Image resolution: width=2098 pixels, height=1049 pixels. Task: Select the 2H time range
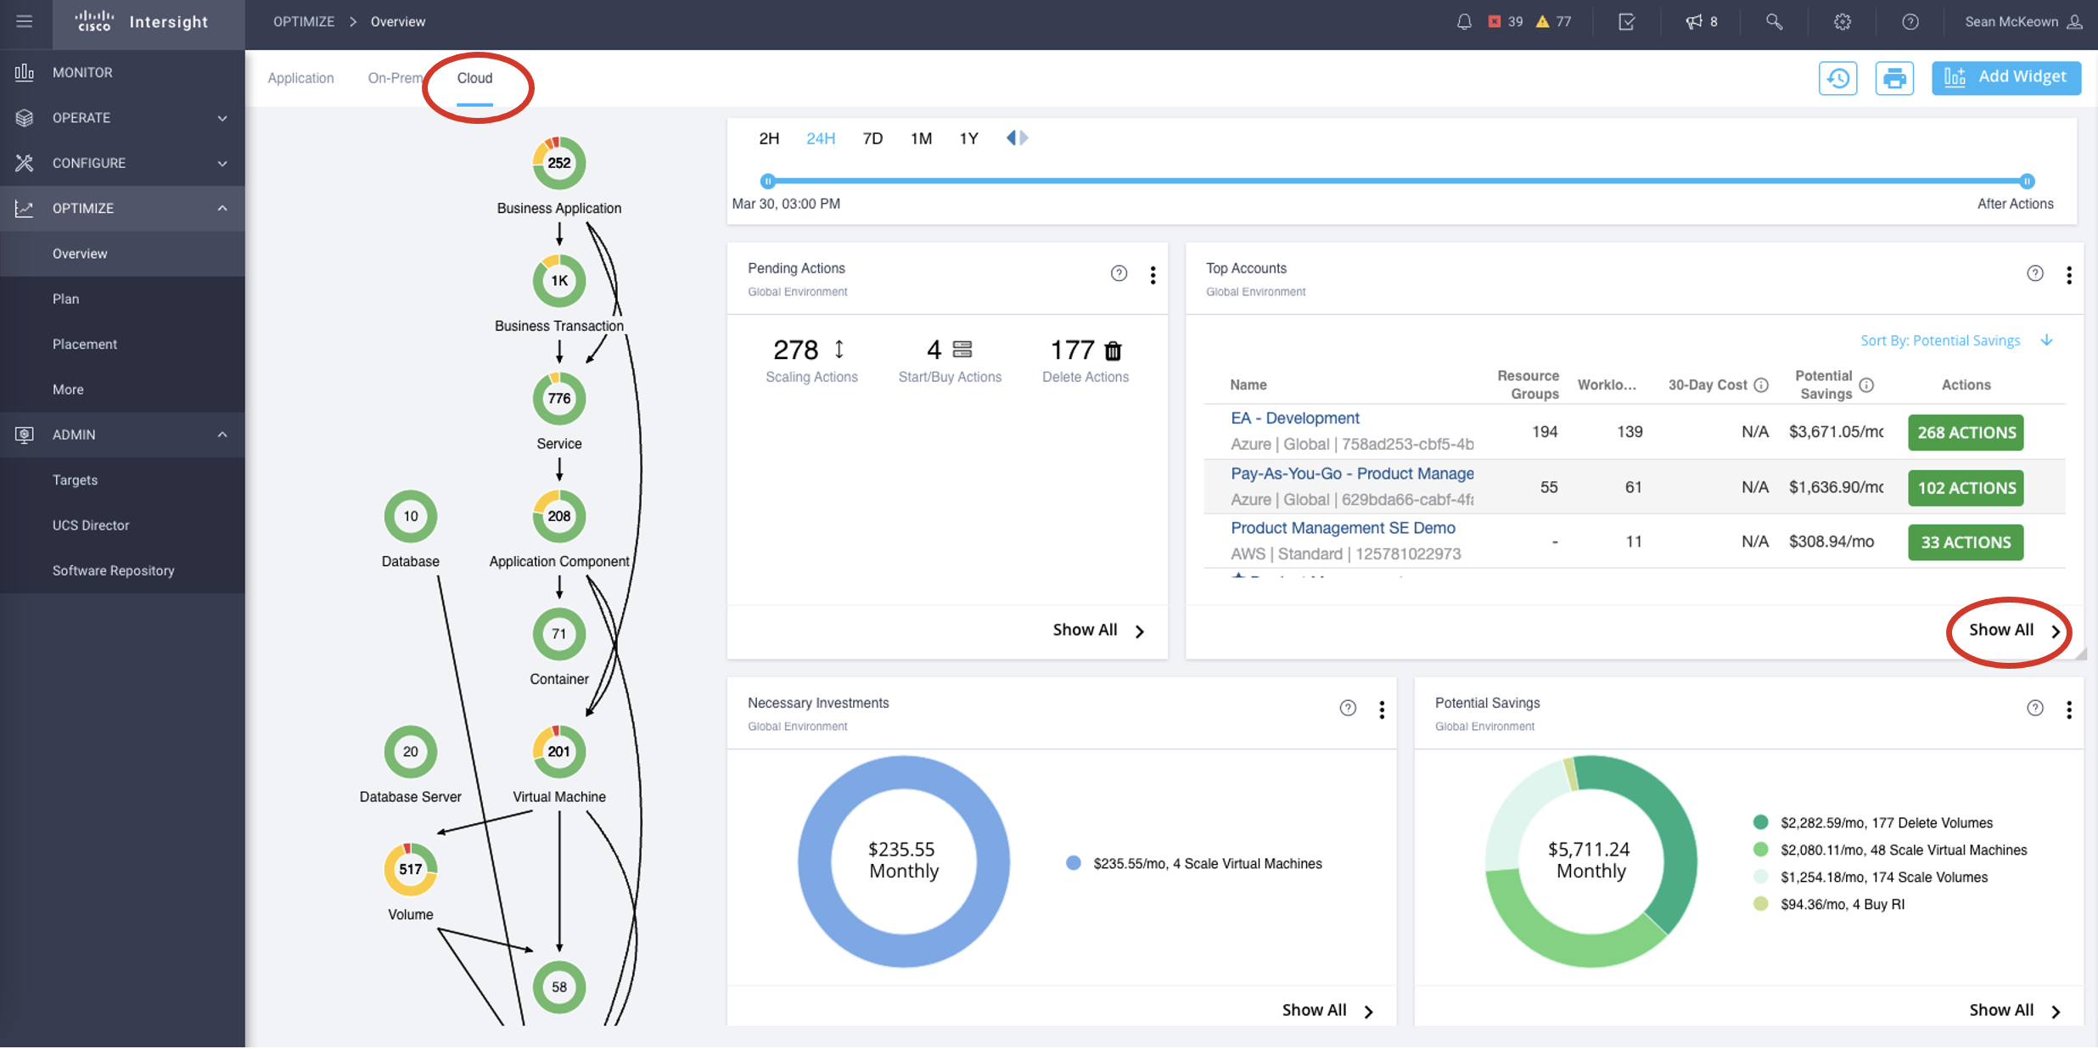click(x=769, y=138)
